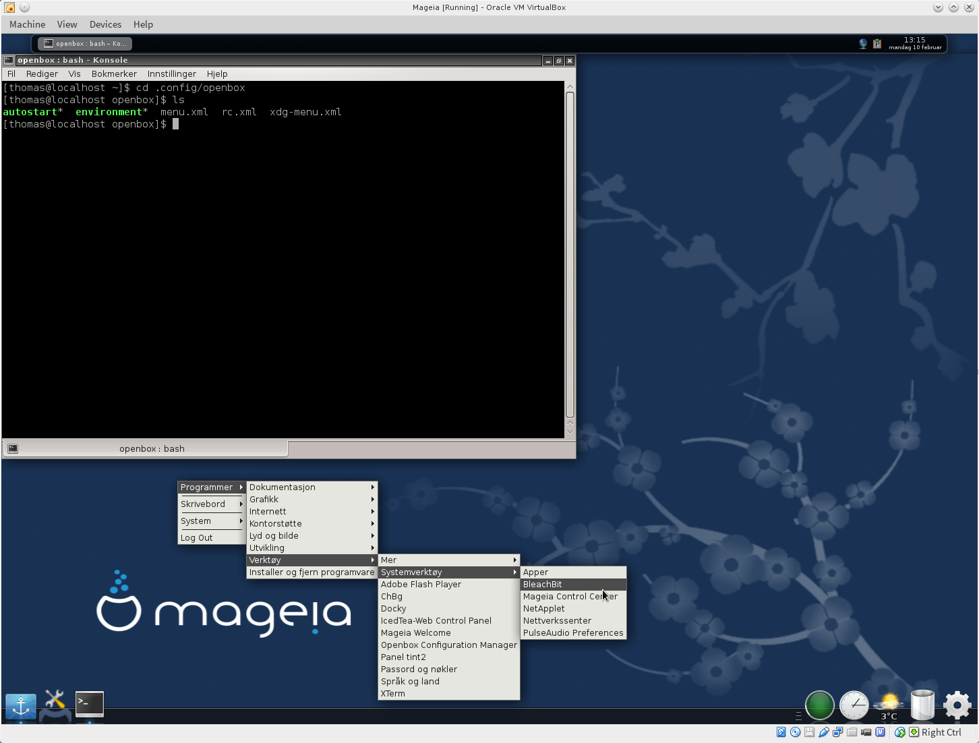
Task: Expand the Programmer submenu
Action: point(211,487)
